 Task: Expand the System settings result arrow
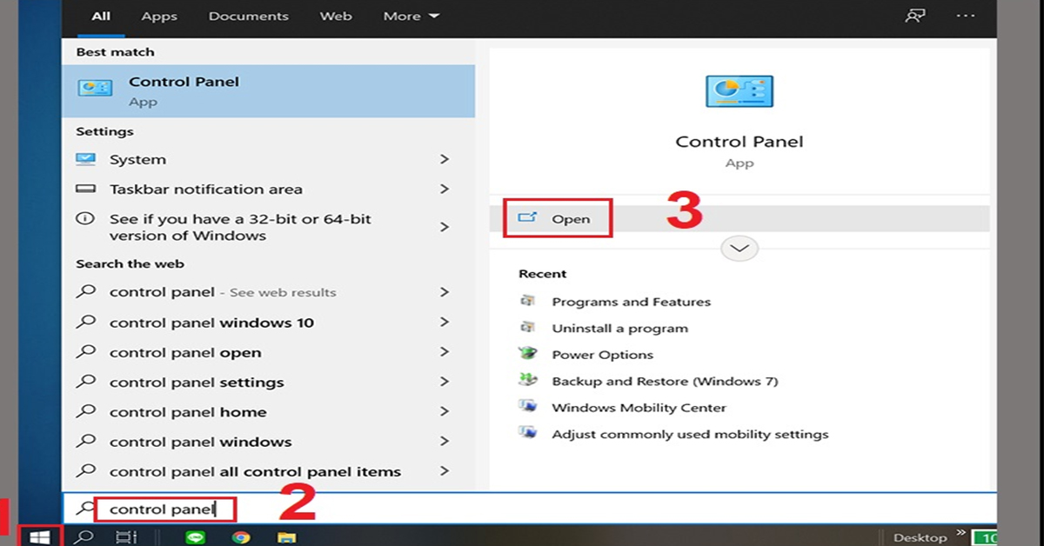(445, 159)
